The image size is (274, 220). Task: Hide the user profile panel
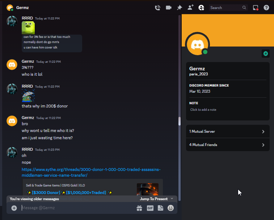coord(201,8)
